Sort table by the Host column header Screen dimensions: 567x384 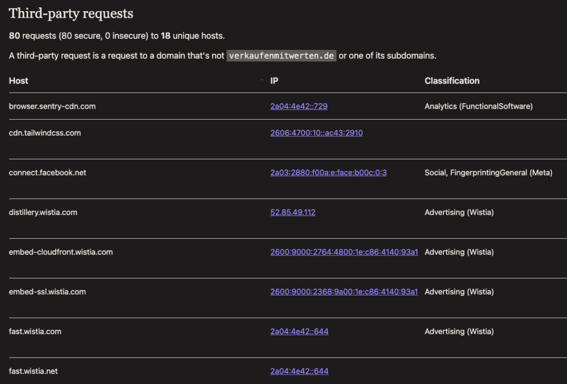[18, 81]
